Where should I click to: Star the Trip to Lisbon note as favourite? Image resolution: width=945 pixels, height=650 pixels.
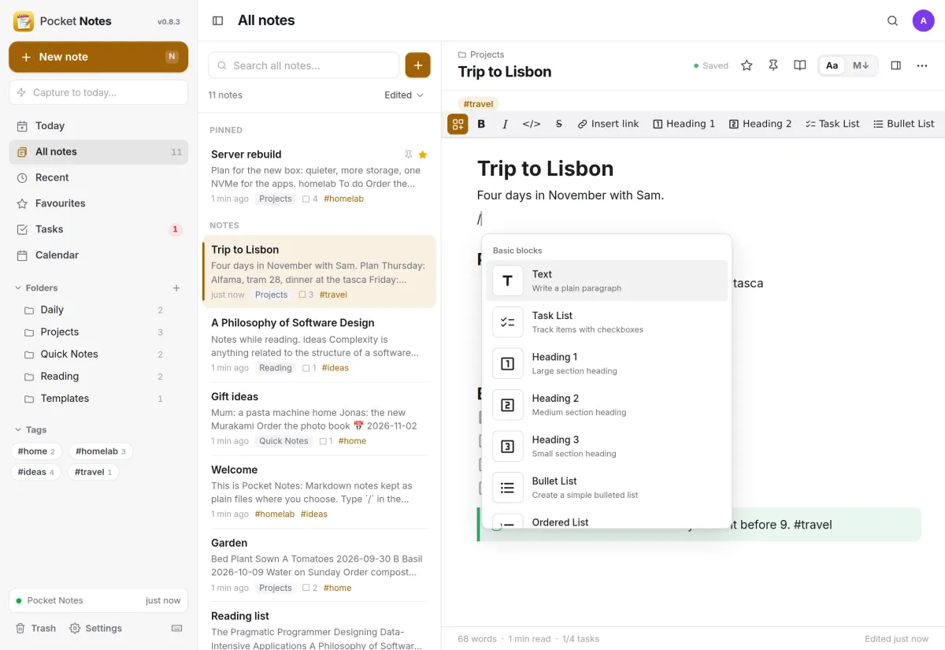click(x=747, y=65)
